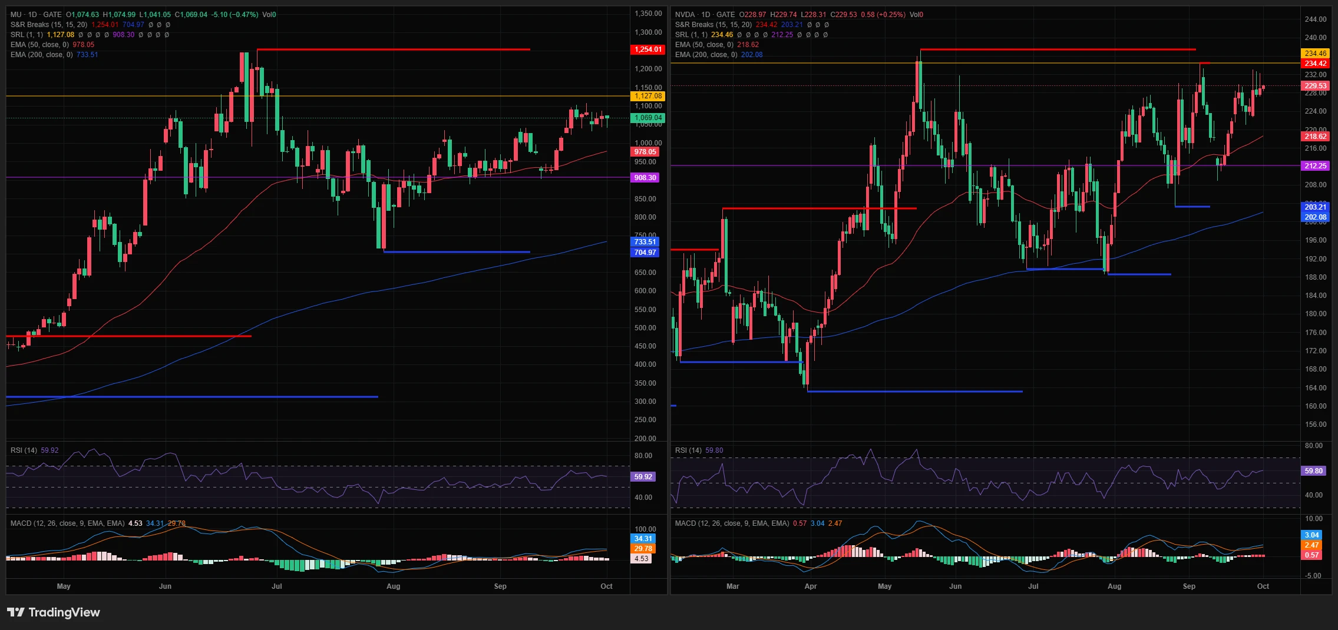Click the purple 212.25 price label

click(1315, 166)
